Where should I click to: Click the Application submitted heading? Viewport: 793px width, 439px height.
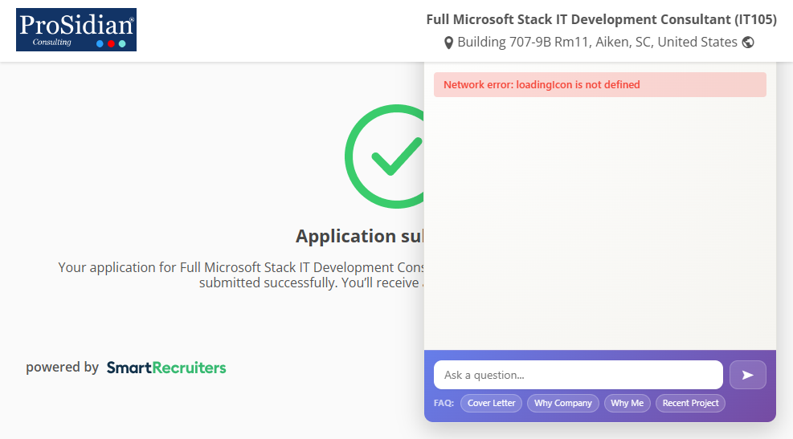click(359, 236)
